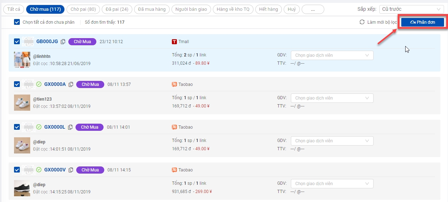The image size is (448, 202).
Task: Click the refresh filter icon
Action: [362, 22]
